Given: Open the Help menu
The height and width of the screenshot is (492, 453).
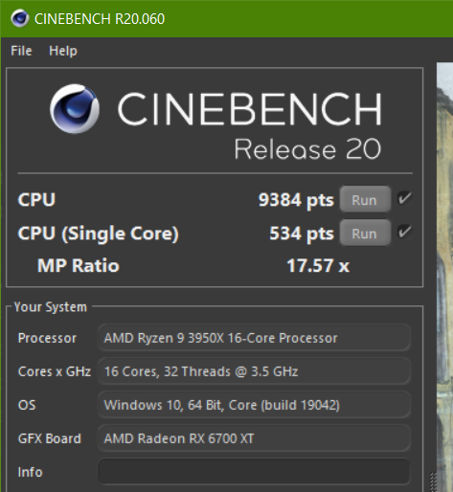Looking at the screenshot, I should (63, 51).
